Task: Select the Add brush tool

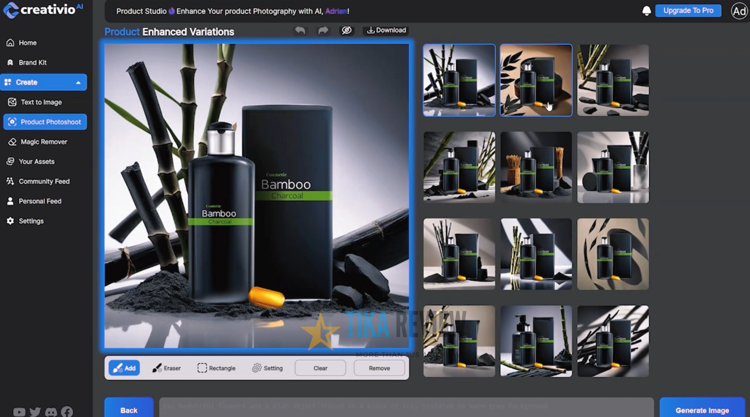Action: pos(124,368)
